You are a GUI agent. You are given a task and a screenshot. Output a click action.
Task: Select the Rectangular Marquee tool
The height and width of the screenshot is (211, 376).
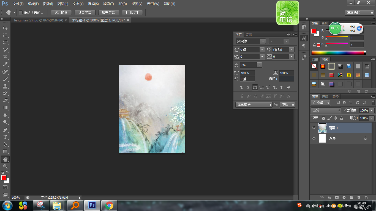click(5, 35)
